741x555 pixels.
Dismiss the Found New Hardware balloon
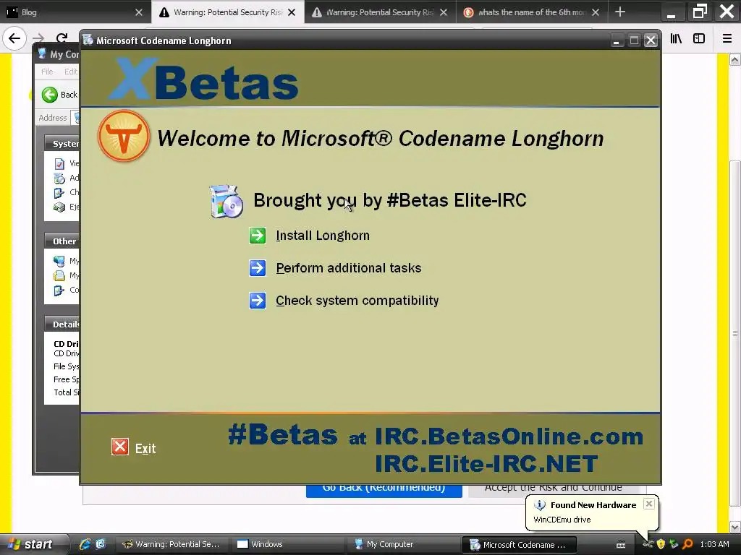[x=649, y=504]
